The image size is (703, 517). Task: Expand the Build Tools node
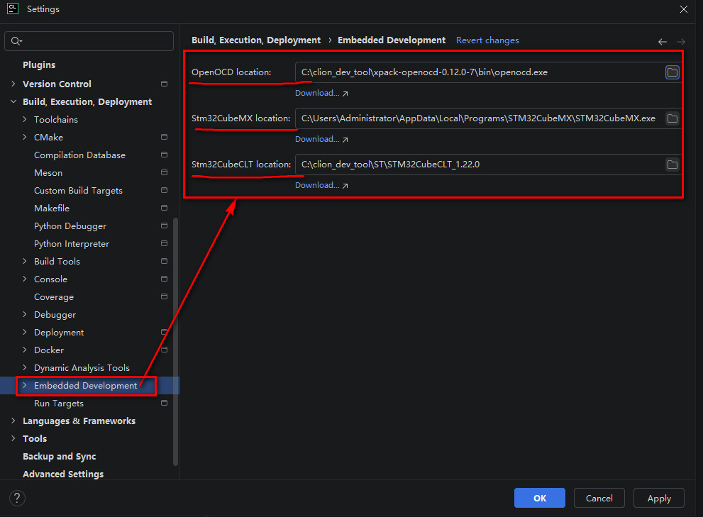coord(25,261)
